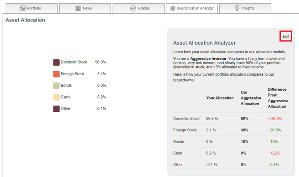Click the -0.1% legend value
The image size is (299, 177).
[101, 109]
